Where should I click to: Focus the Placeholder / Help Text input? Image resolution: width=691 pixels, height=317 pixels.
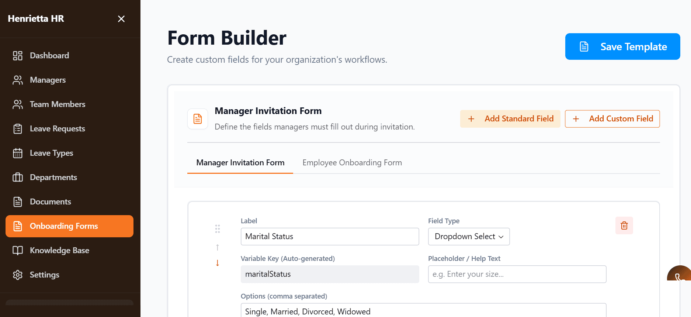click(x=517, y=274)
